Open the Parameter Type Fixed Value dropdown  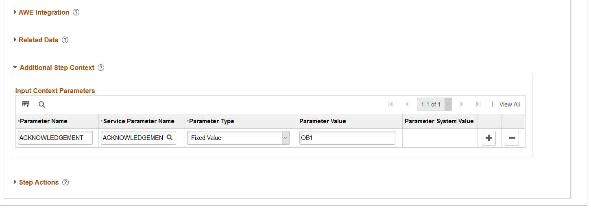pos(238,138)
